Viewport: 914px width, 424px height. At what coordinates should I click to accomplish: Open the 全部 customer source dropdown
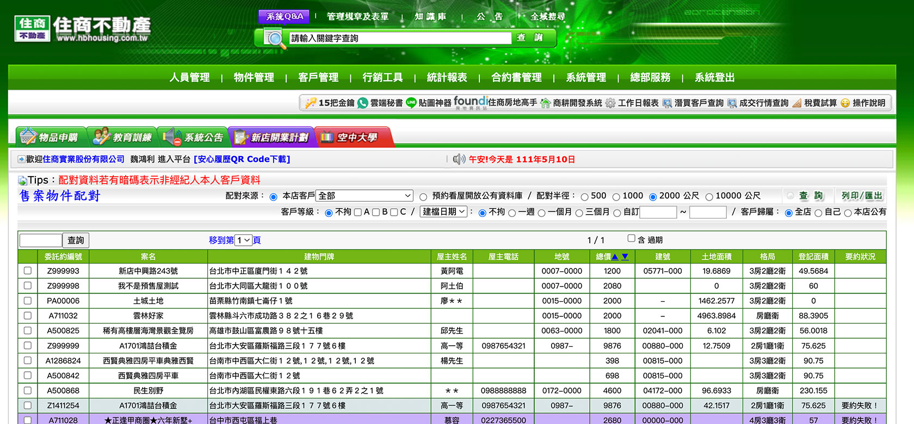coord(365,196)
